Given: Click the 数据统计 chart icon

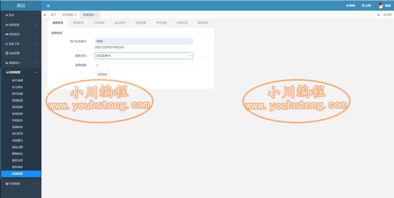Looking at the screenshot, I should pyautogui.click(x=7, y=63).
